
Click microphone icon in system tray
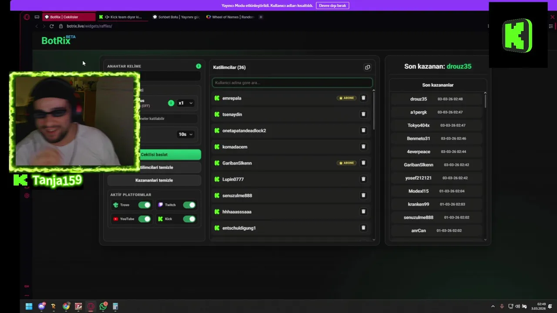(502, 306)
